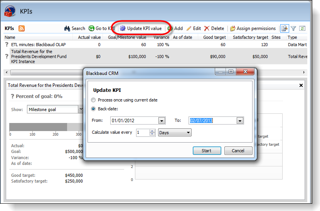Click the KPIs toolbox logo icon
This screenshot has width=320, height=211.
[x=10, y=12]
